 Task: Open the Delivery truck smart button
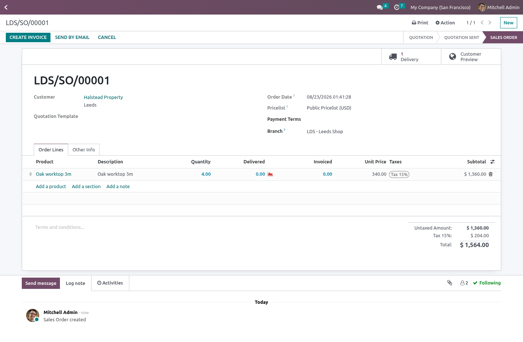[411, 57]
